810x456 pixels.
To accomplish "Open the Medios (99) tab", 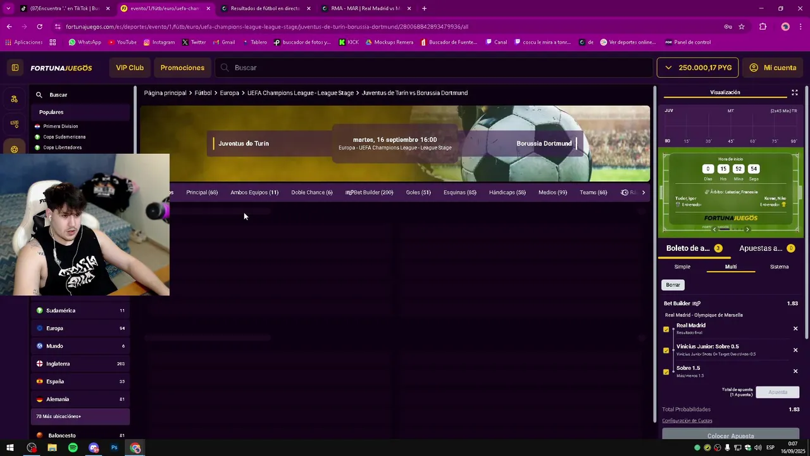I will click(552, 193).
